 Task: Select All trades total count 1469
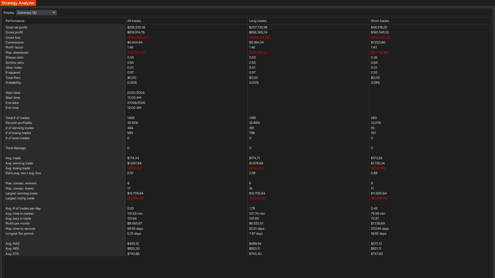131,118
